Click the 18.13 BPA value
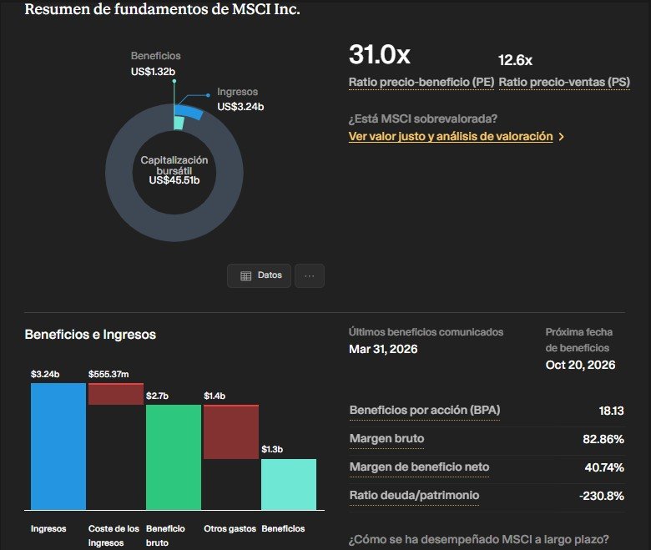This screenshot has height=550, width=651. tap(611, 411)
